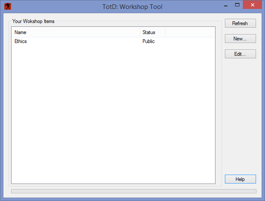Open the Edit... dialog
The width and height of the screenshot is (265, 201).
coord(240,54)
